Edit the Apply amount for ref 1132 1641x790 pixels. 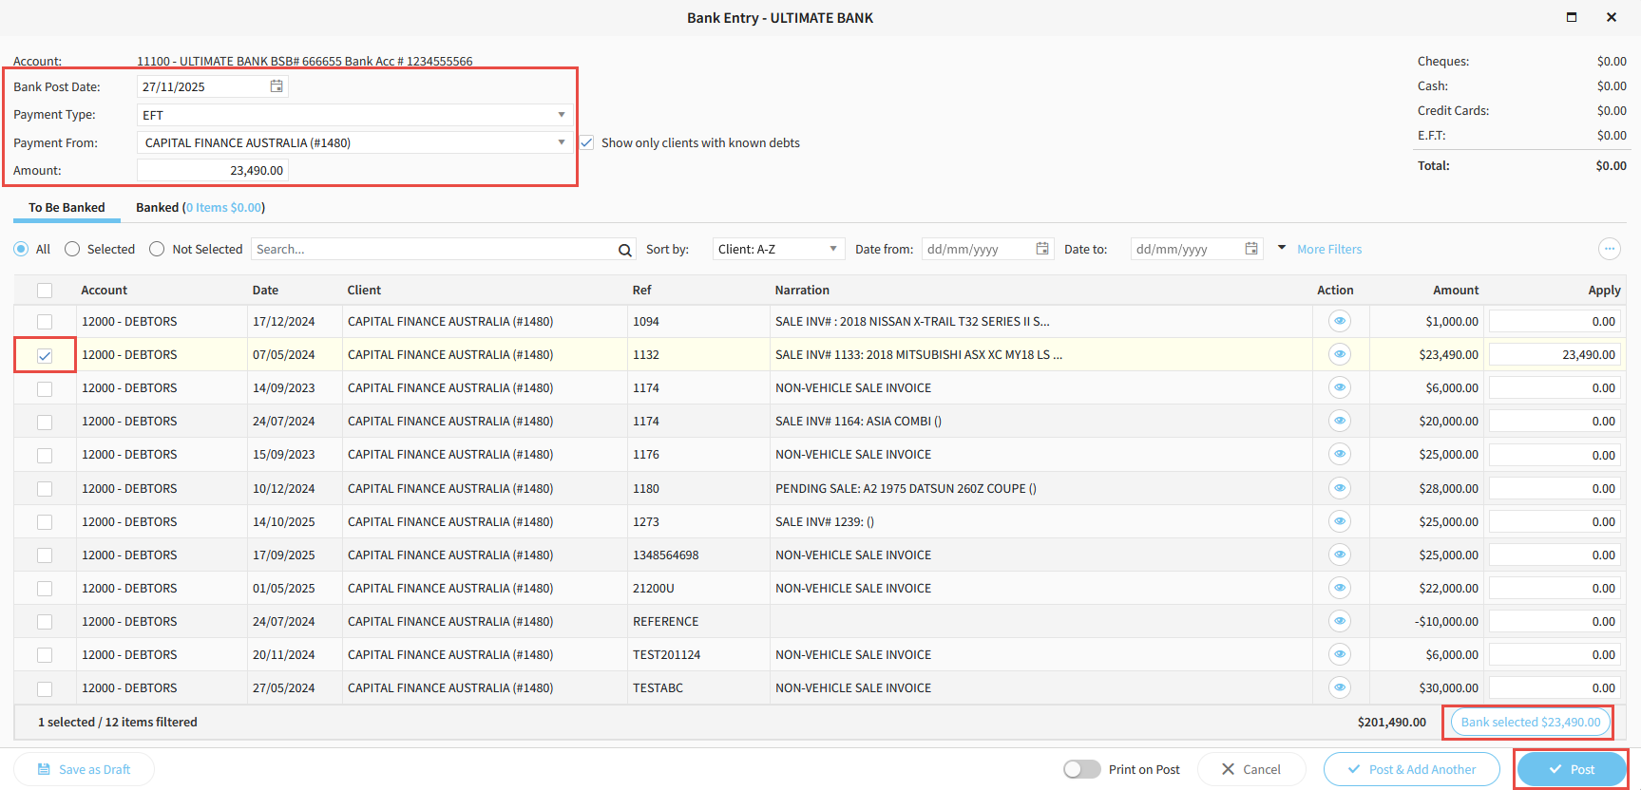point(1555,354)
